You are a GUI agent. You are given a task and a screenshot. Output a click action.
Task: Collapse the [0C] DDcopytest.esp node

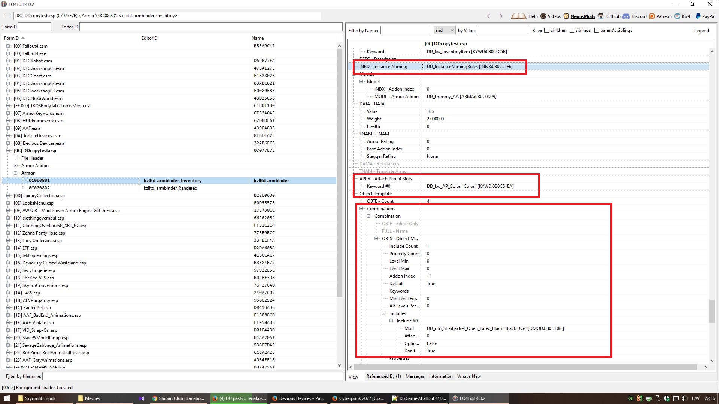pos(8,151)
